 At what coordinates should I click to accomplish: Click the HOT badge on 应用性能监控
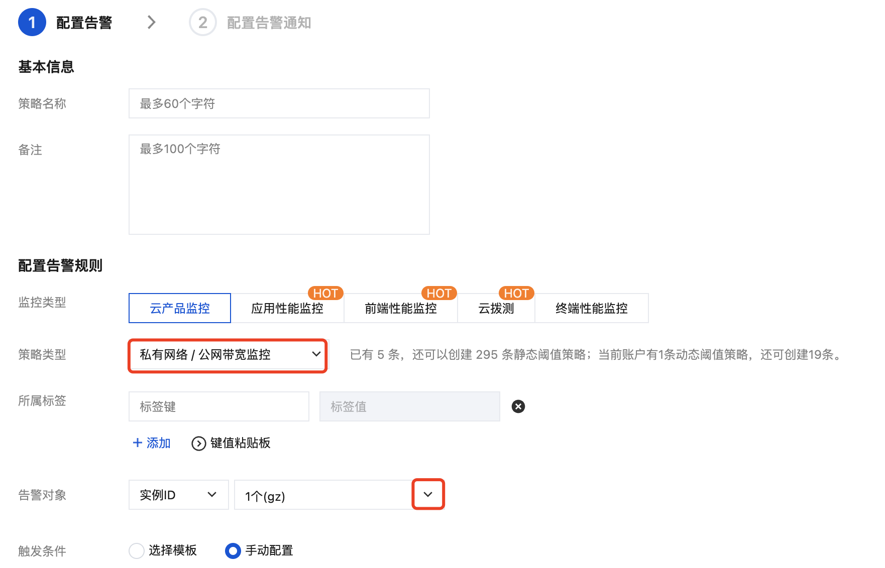(325, 293)
